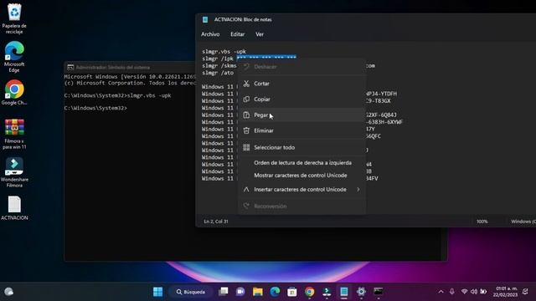Open Wondershare Filmora desktop shortcut

(14, 172)
